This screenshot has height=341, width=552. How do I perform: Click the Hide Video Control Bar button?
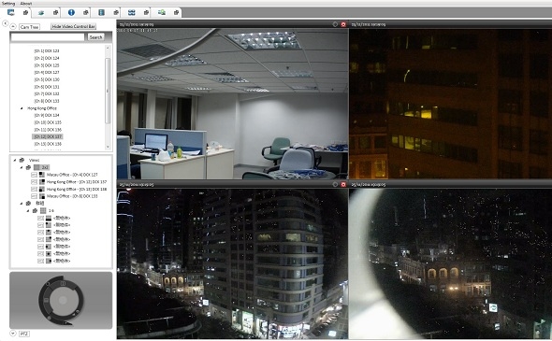tap(74, 26)
